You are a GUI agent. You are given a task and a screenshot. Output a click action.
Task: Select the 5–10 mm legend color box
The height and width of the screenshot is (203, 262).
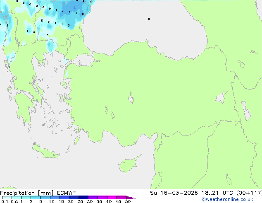pyautogui.click(x=45, y=198)
